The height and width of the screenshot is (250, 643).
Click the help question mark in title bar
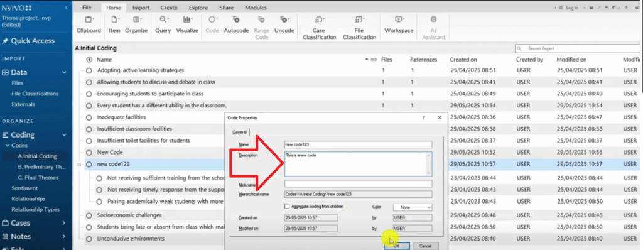click(626, 8)
